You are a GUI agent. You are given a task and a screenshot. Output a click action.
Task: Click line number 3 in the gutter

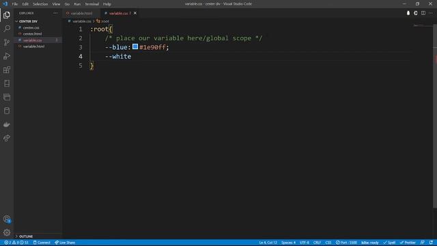coord(81,47)
